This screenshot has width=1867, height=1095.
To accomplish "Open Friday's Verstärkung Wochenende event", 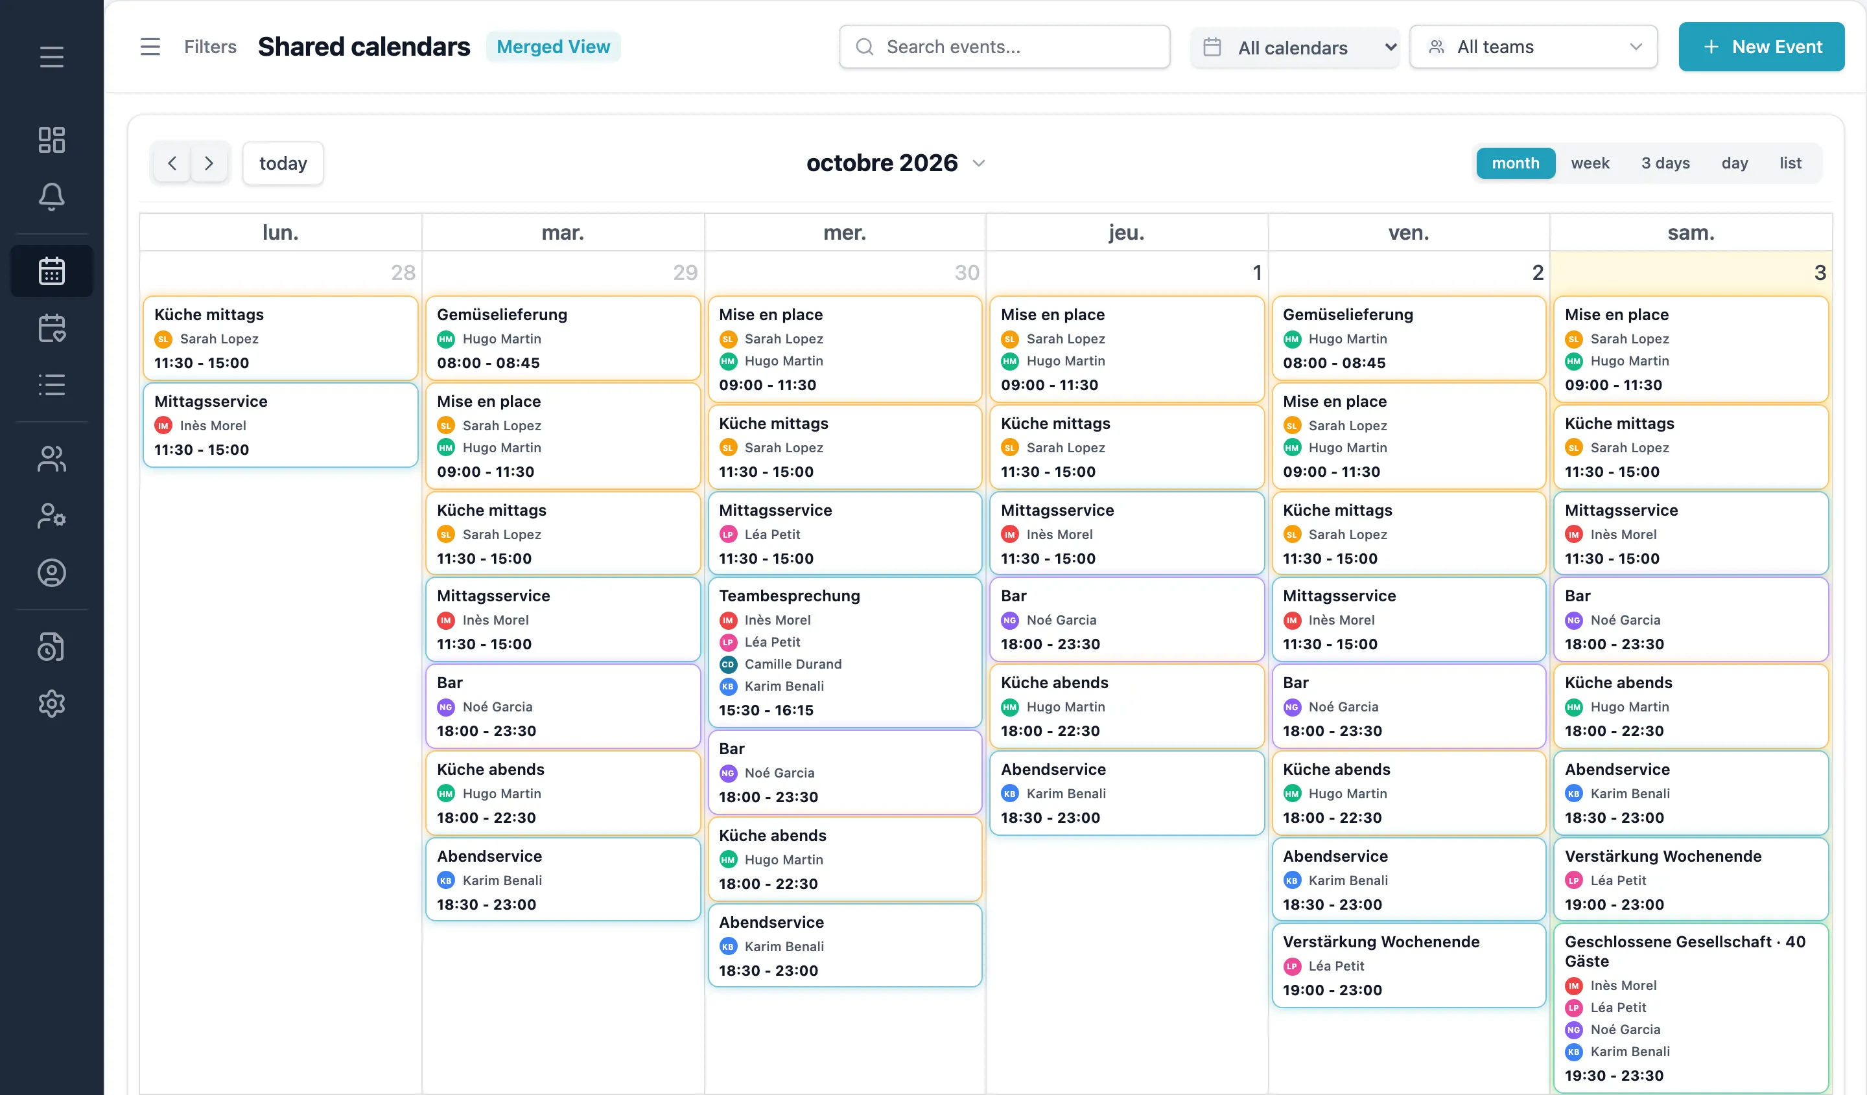I will [x=1409, y=965].
